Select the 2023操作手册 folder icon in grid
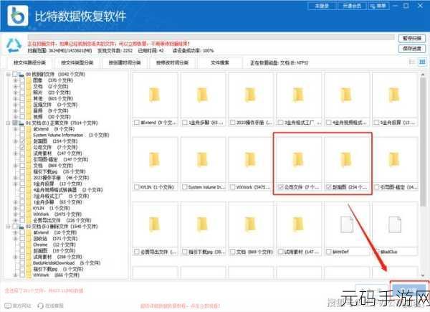430x312 pixels. [250, 95]
